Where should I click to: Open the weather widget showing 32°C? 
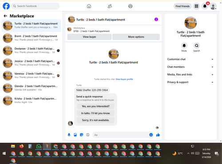(x=178, y=153)
